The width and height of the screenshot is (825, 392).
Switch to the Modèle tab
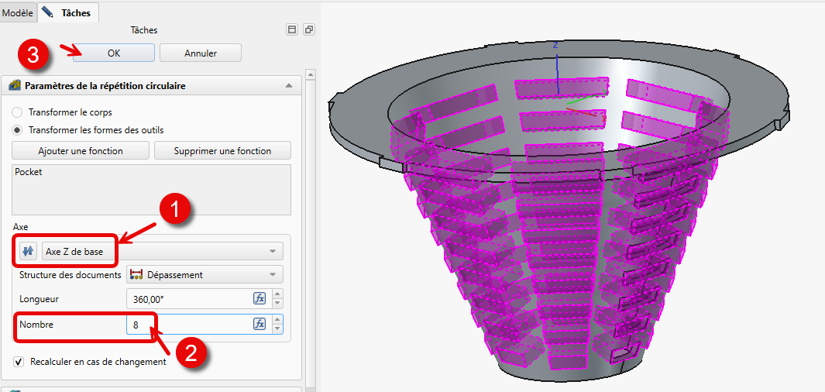pyautogui.click(x=17, y=12)
